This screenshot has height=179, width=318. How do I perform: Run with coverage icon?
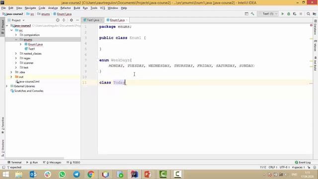[x=295, y=14]
